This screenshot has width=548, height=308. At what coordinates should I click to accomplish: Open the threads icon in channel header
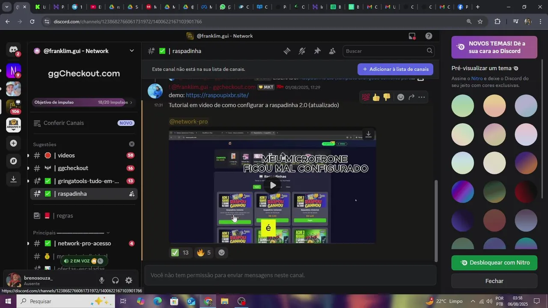coord(287,51)
